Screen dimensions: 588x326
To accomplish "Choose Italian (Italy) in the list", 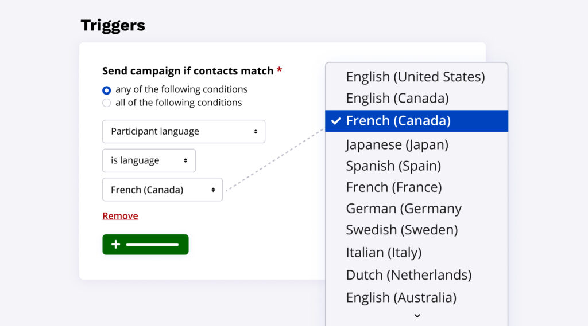I will coord(384,252).
